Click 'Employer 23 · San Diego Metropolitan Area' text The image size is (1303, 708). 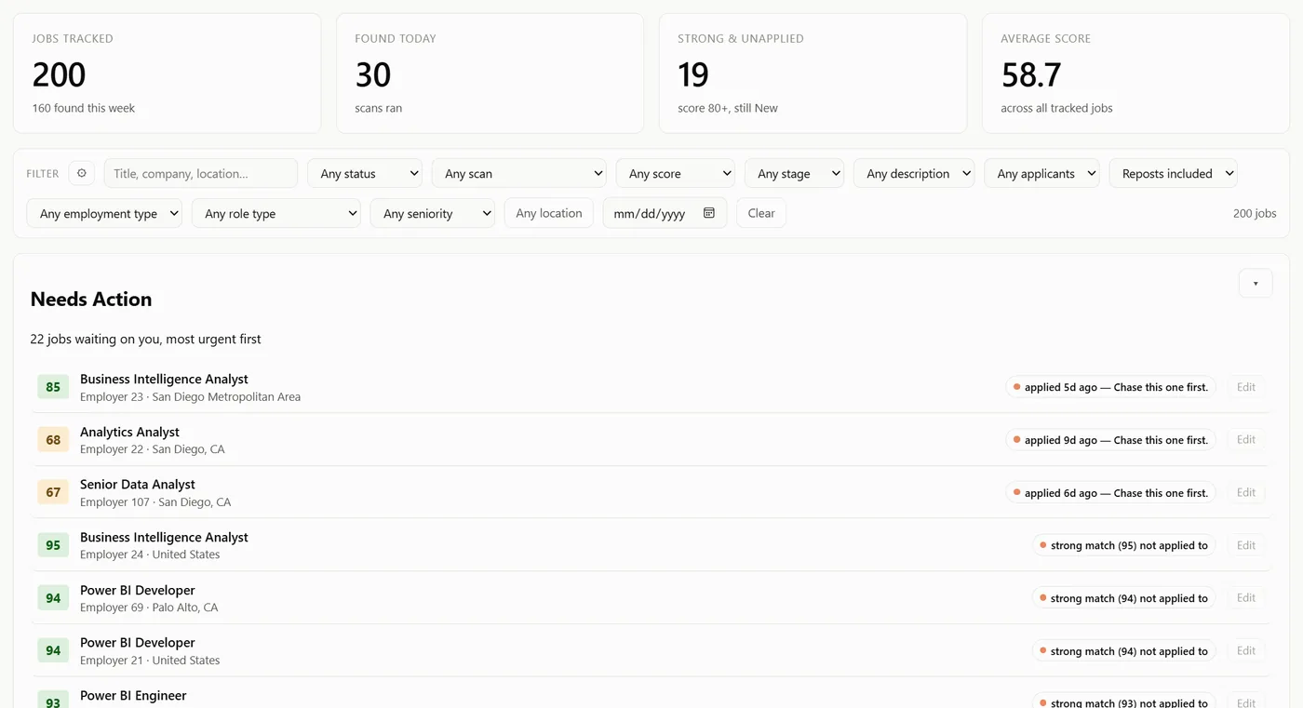190,397
